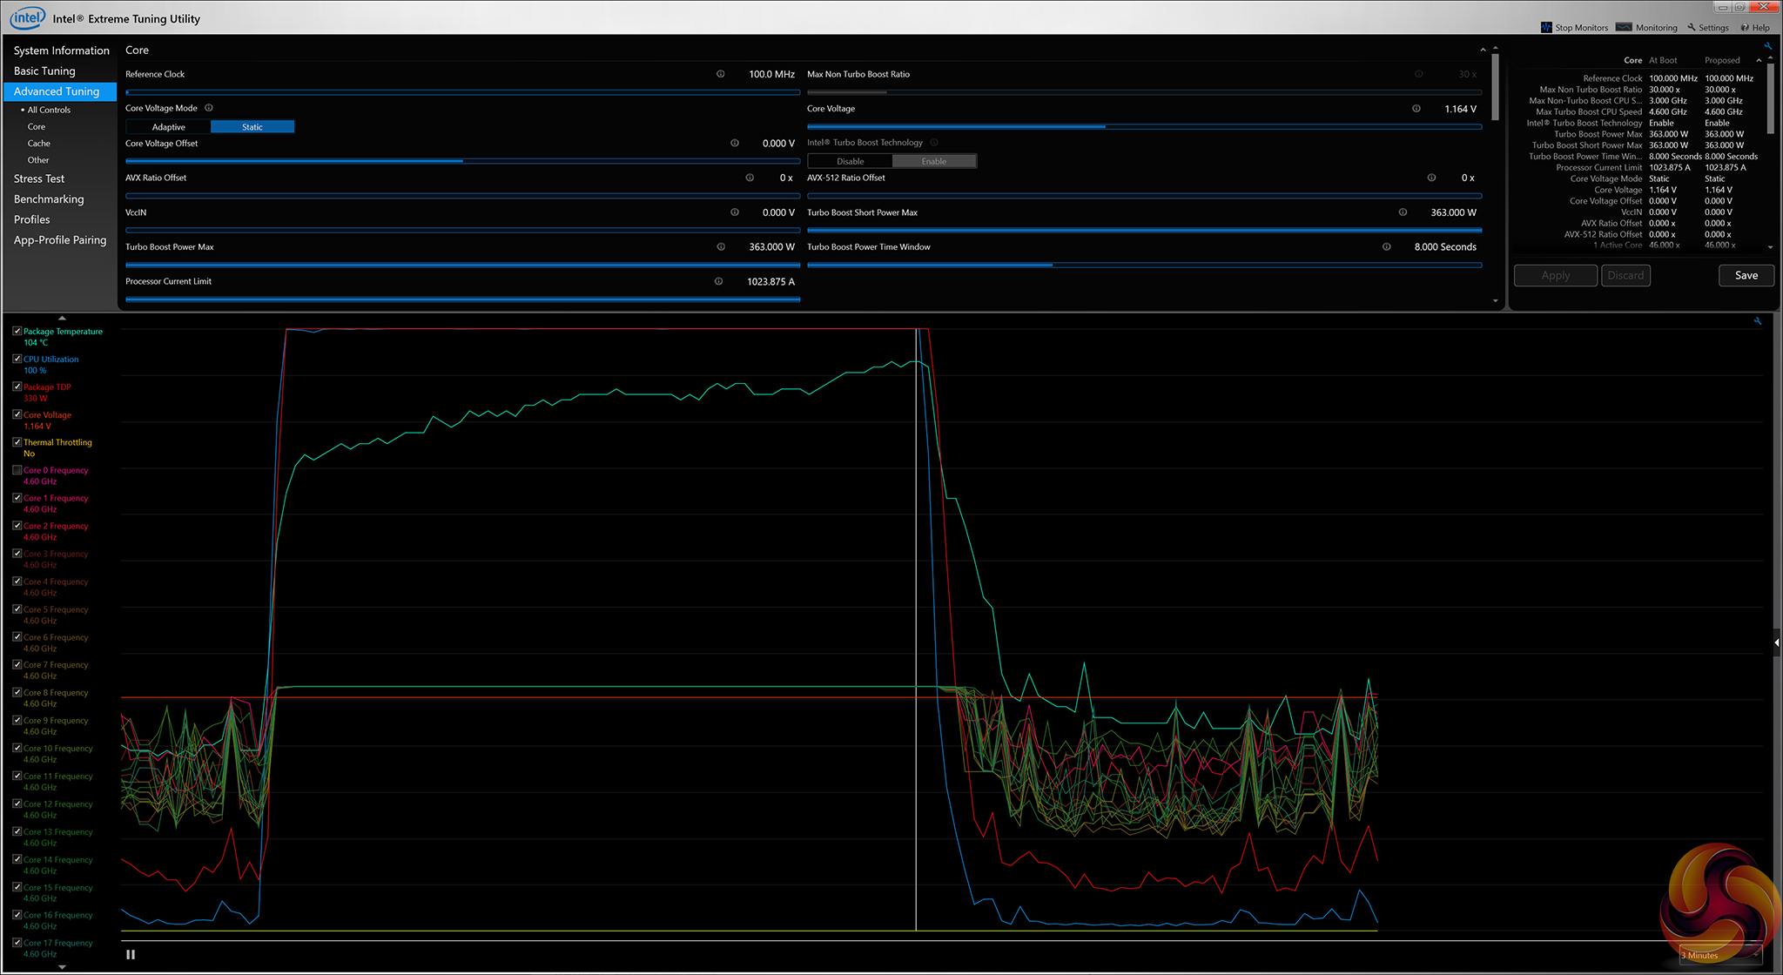Screen dimensions: 1783x975
Task: Click wrench icon above graph panel
Action: [1758, 321]
